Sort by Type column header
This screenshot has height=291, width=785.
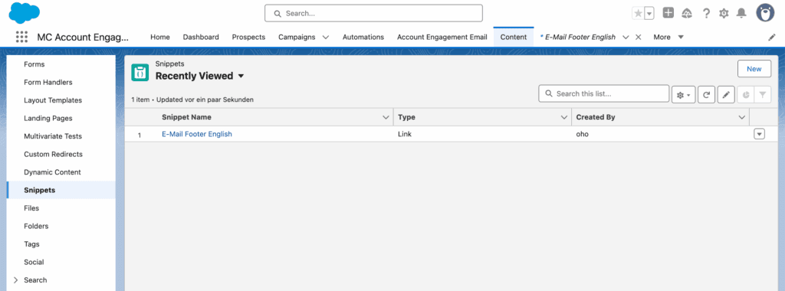pyautogui.click(x=406, y=117)
